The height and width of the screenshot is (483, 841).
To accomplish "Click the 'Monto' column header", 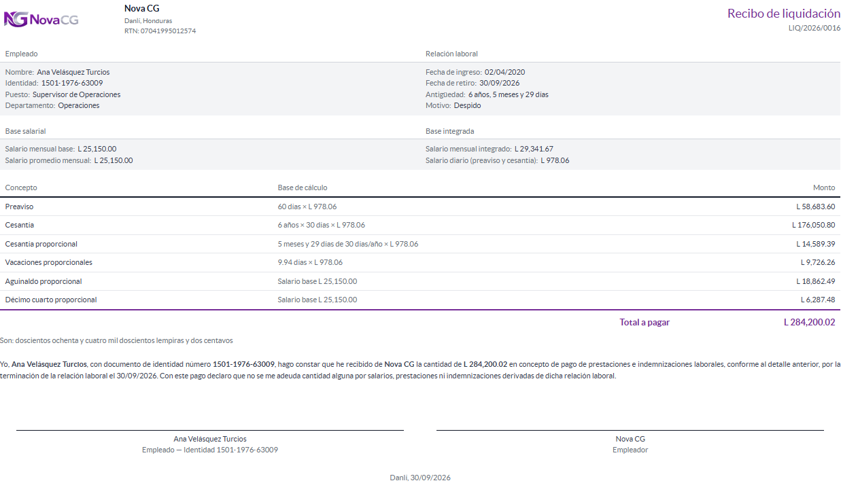I will click(x=824, y=187).
